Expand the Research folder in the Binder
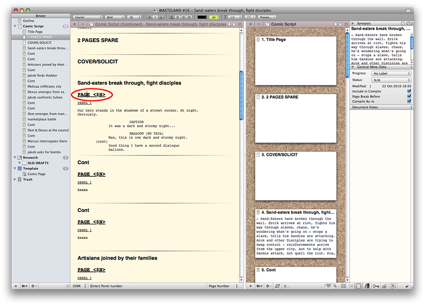This screenshot has height=305, width=425. [x=16, y=158]
